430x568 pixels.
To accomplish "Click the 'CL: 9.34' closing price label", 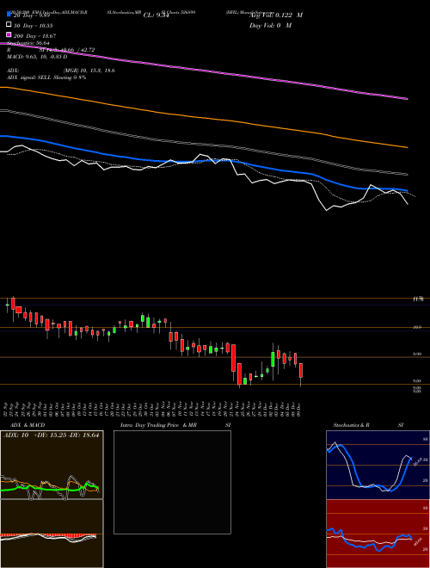I will pos(156,15).
